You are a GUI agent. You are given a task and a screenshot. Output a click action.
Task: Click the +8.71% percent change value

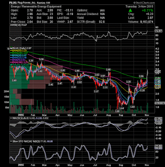coord(147,10)
